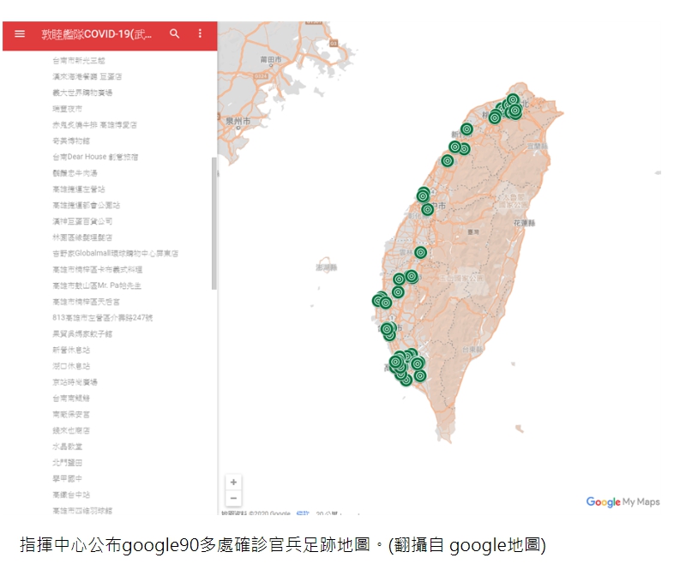The width and height of the screenshot is (686, 570).
Task: Select 新營休息站 from the list
Action: (70, 350)
